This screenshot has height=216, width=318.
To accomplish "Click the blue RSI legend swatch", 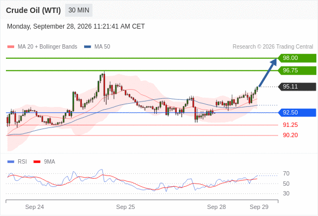I will [11, 162].
